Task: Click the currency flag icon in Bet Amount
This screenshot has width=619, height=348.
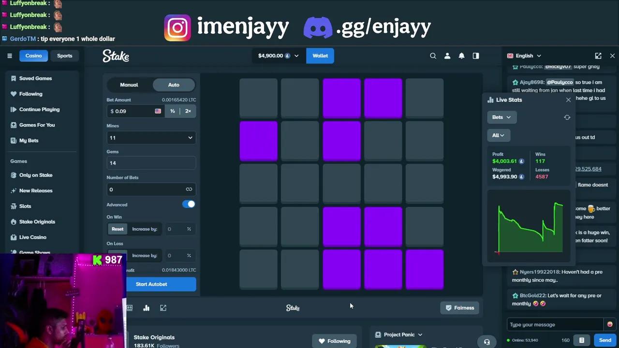Action: pyautogui.click(x=158, y=111)
